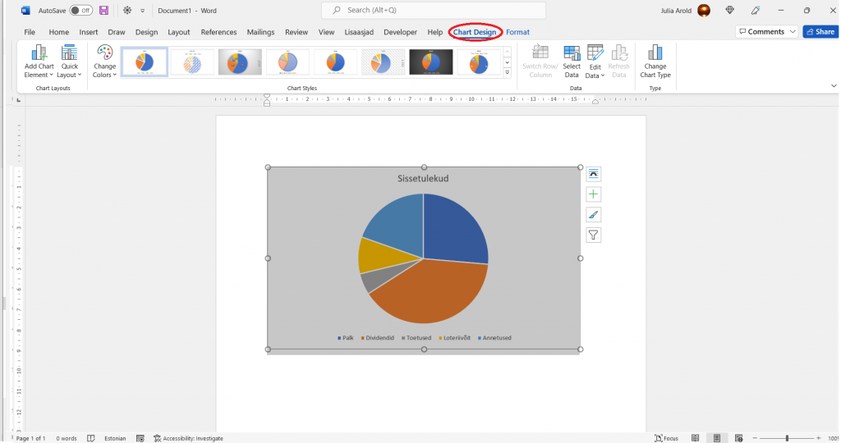Viewport: 841px width, 443px height.
Task: Select the Chart Design tab
Action: point(475,32)
